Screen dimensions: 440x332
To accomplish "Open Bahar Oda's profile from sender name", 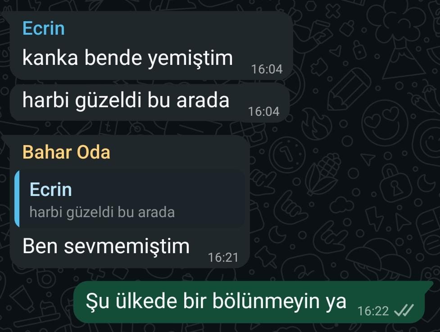I will (66, 152).
